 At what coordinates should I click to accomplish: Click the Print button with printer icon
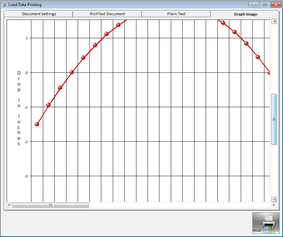point(266,223)
